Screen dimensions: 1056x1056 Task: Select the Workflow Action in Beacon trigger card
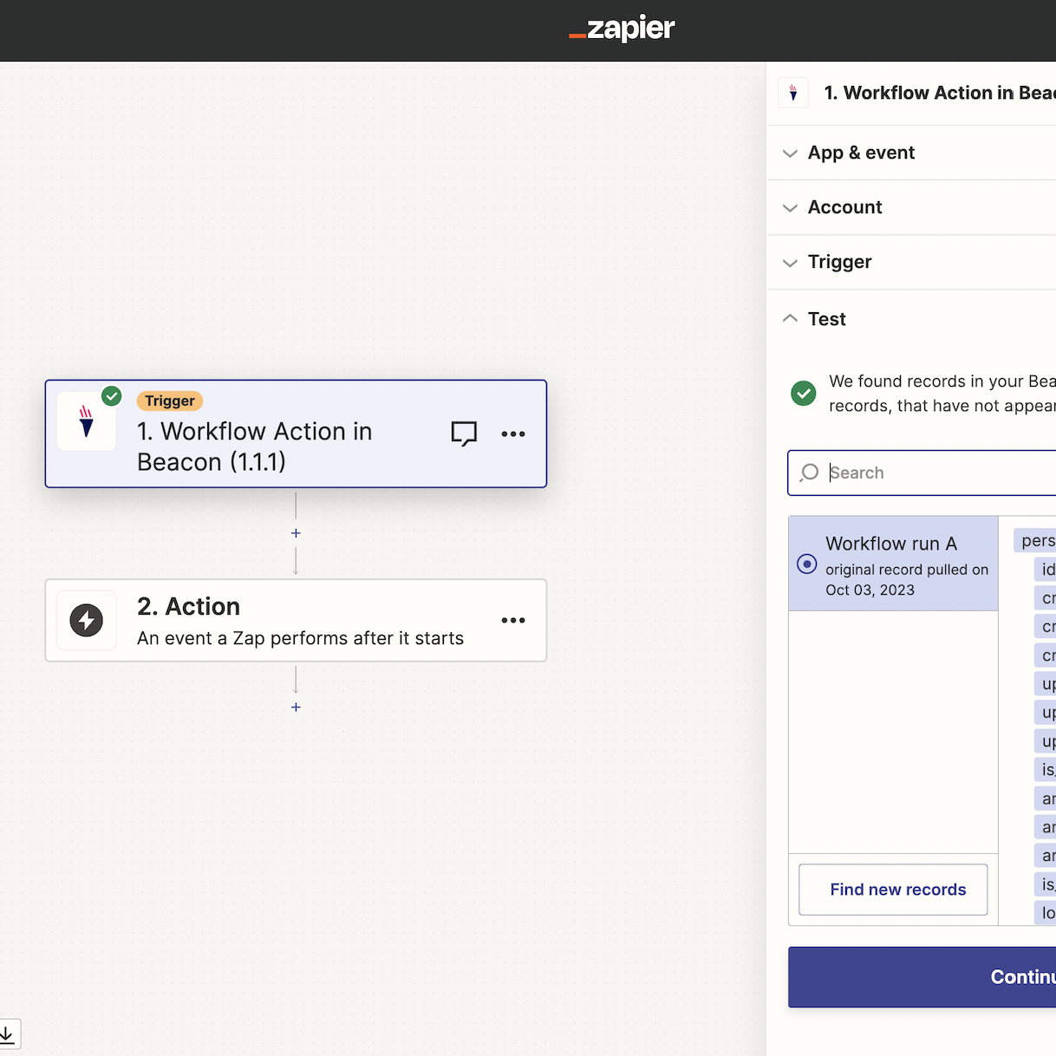point(296,433)
